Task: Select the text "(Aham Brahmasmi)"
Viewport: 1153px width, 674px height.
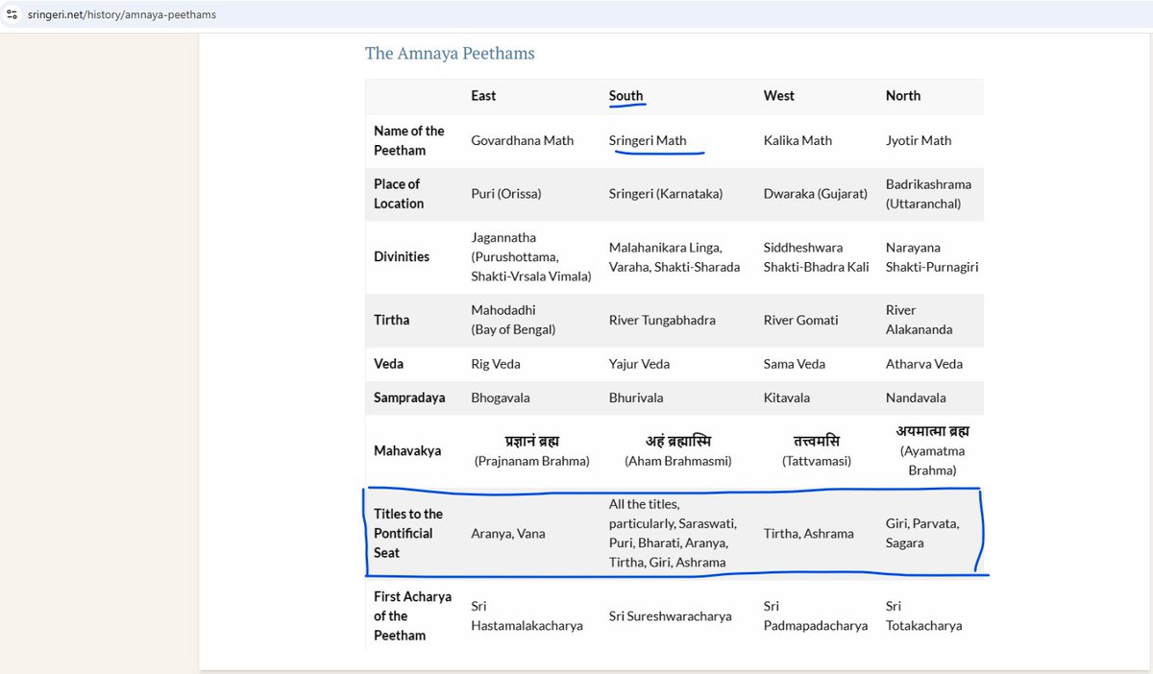Action: pos(678,461)
